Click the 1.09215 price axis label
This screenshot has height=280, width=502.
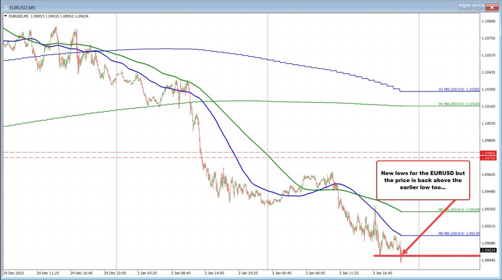point(489,226)
